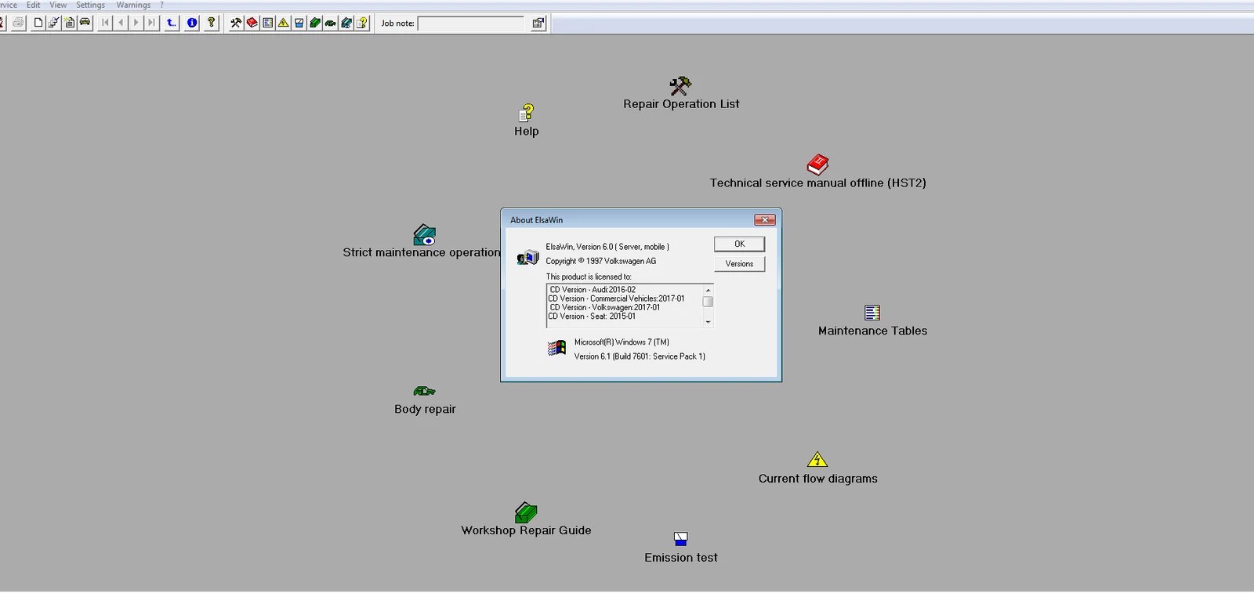Open the '?' help menu
This screenshot has height=593, width=1254.
pos(161,5)
